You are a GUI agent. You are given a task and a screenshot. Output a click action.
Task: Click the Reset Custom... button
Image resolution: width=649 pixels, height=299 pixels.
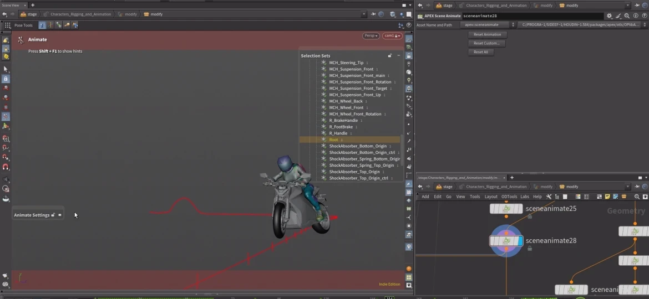[x=486, y=43]
